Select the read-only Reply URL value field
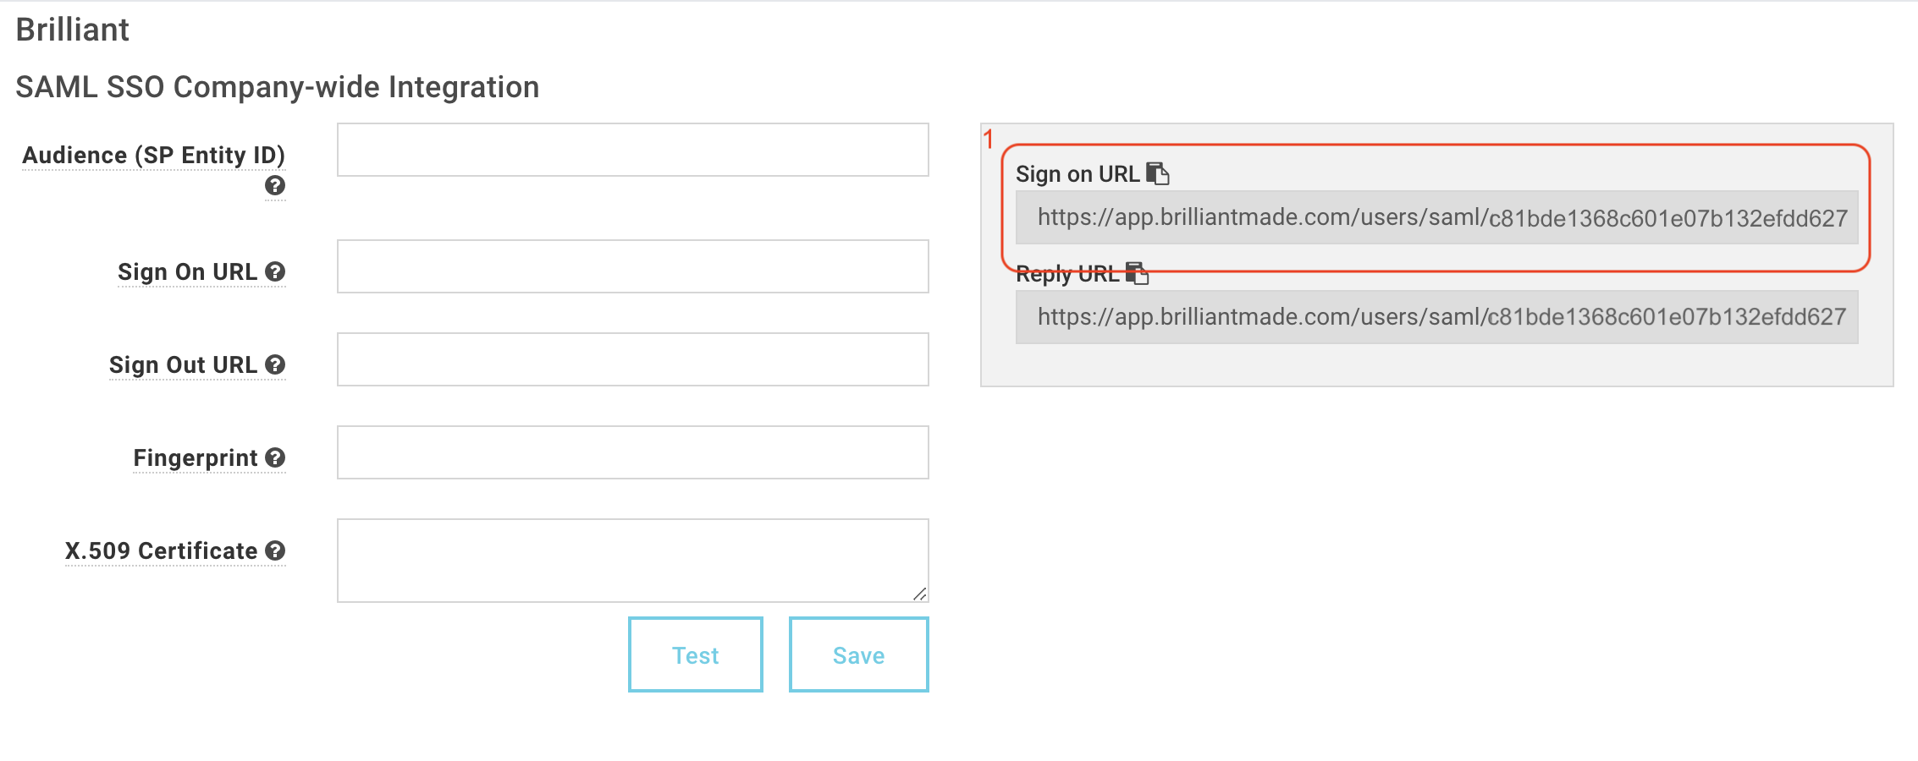1918x761 pixels. coord(1436,317)
